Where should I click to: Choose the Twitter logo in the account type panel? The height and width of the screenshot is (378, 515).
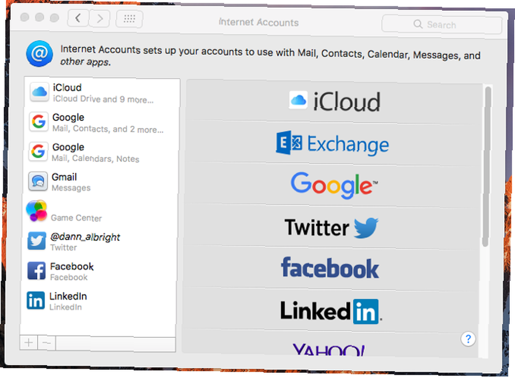(x=331, y=227)
